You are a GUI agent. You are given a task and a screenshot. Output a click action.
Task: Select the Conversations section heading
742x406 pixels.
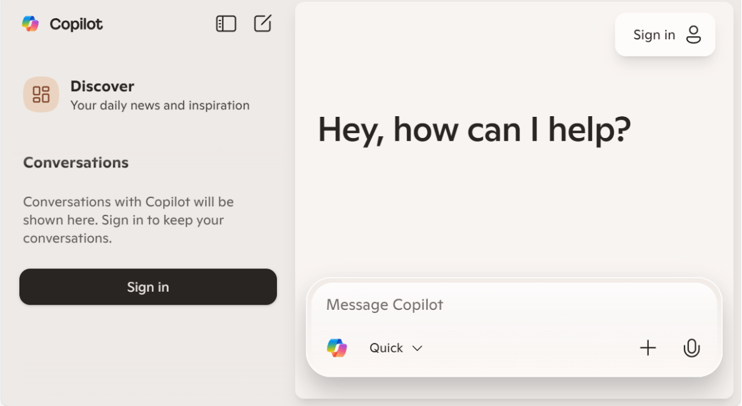tap(76, 162)
